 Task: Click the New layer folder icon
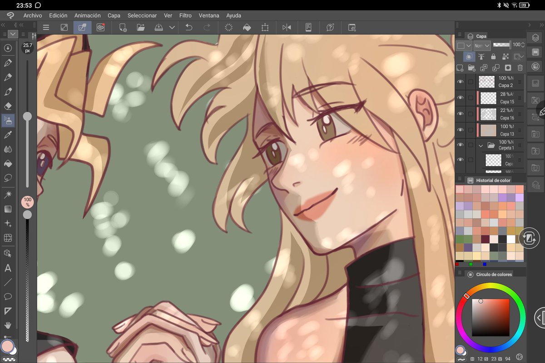(472, 68)
